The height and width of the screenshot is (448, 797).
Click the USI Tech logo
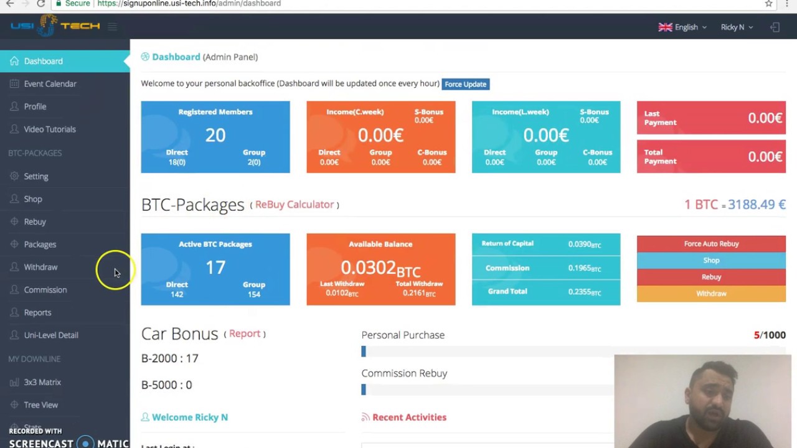[x=55, y=26]
